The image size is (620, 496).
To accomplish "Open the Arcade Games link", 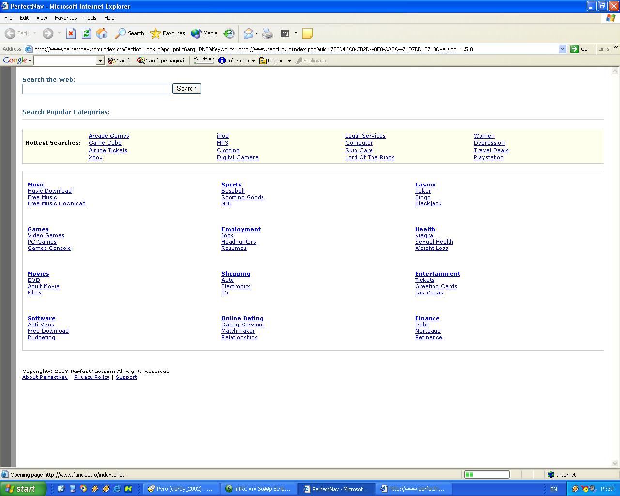I will pos(109,136).
